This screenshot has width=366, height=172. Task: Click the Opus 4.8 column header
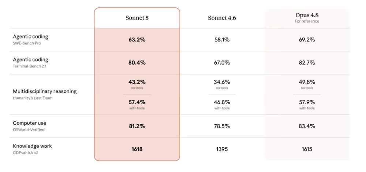[307, 15]
